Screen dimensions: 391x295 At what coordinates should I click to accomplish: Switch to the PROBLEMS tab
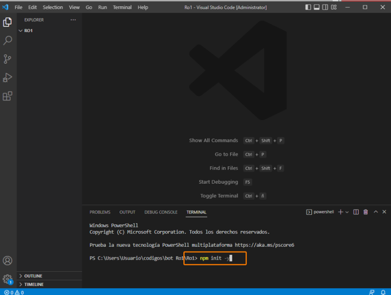point(100,212)
